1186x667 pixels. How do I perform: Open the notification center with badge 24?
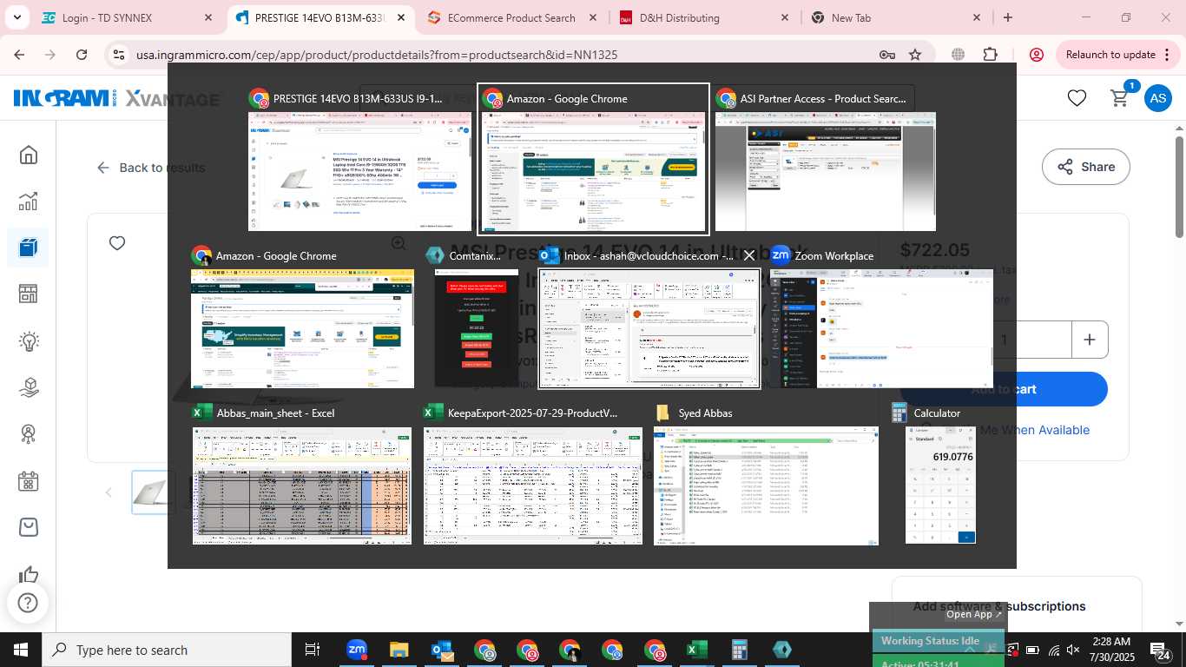(x=1160, y=650)
